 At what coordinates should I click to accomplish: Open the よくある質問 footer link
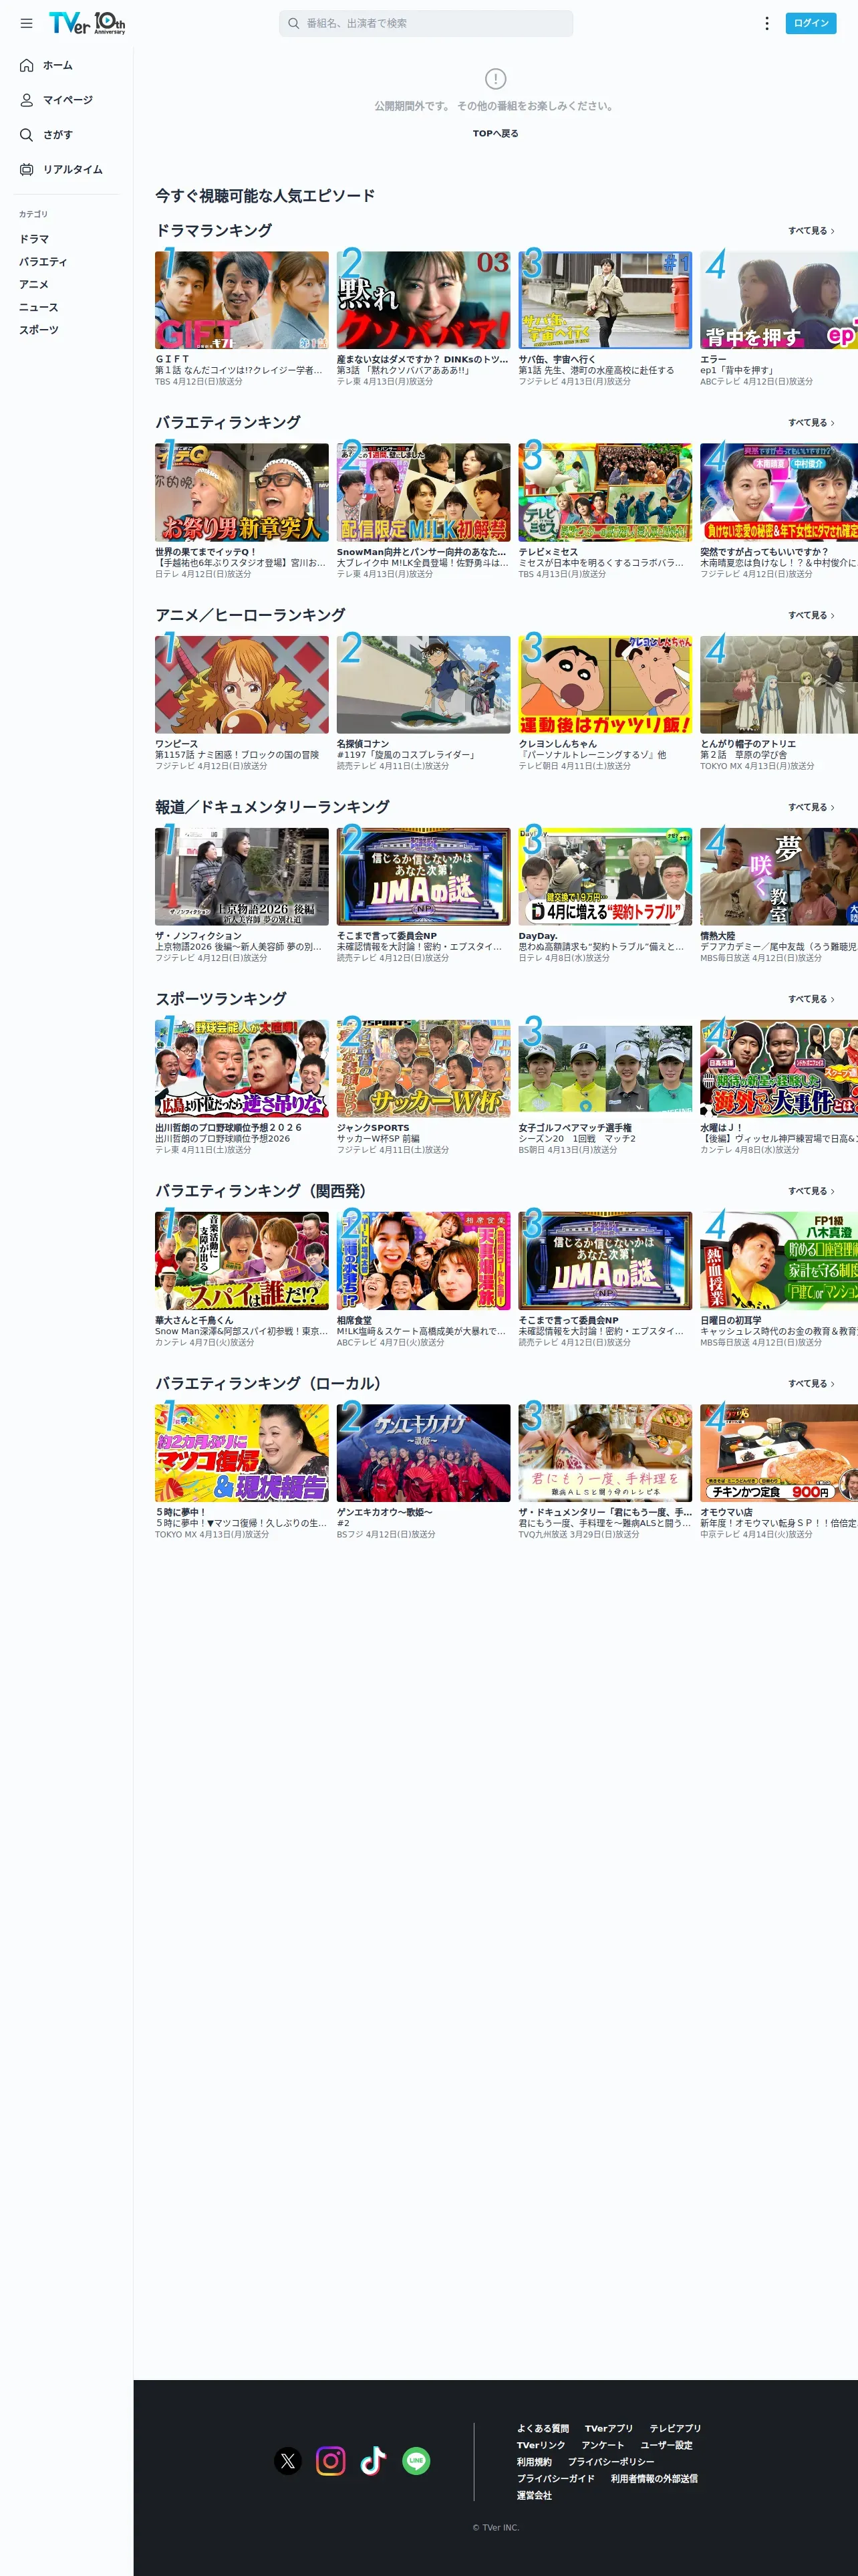click(543, 2429)
